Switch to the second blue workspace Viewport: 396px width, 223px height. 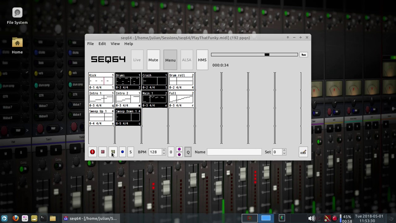pos(266,218)
